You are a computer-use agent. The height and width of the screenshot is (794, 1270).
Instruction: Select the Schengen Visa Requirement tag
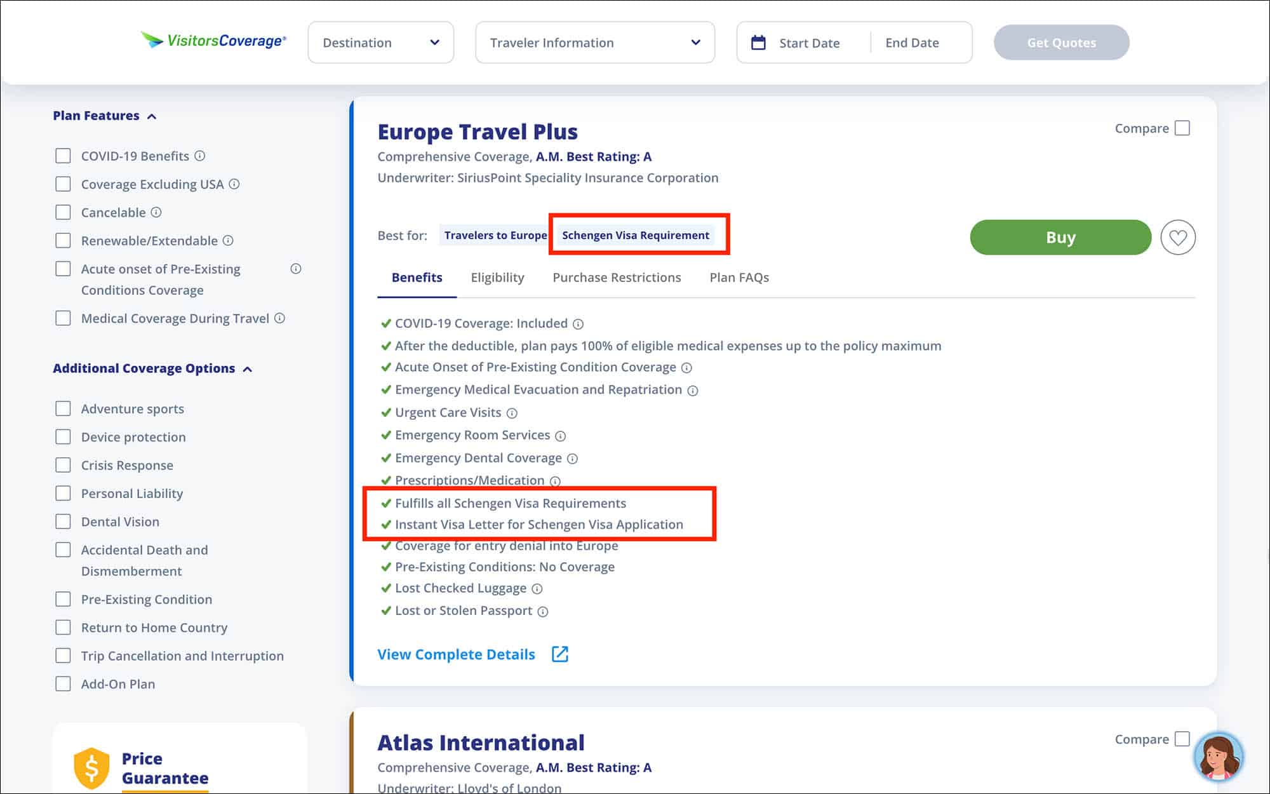[x=635, y=234]
